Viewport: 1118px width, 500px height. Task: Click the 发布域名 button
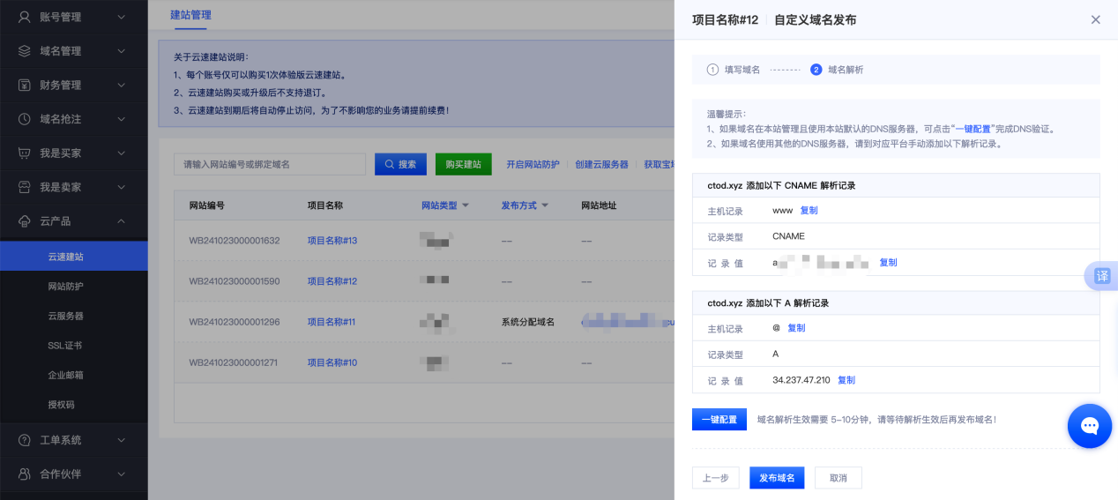click(777, 478)
